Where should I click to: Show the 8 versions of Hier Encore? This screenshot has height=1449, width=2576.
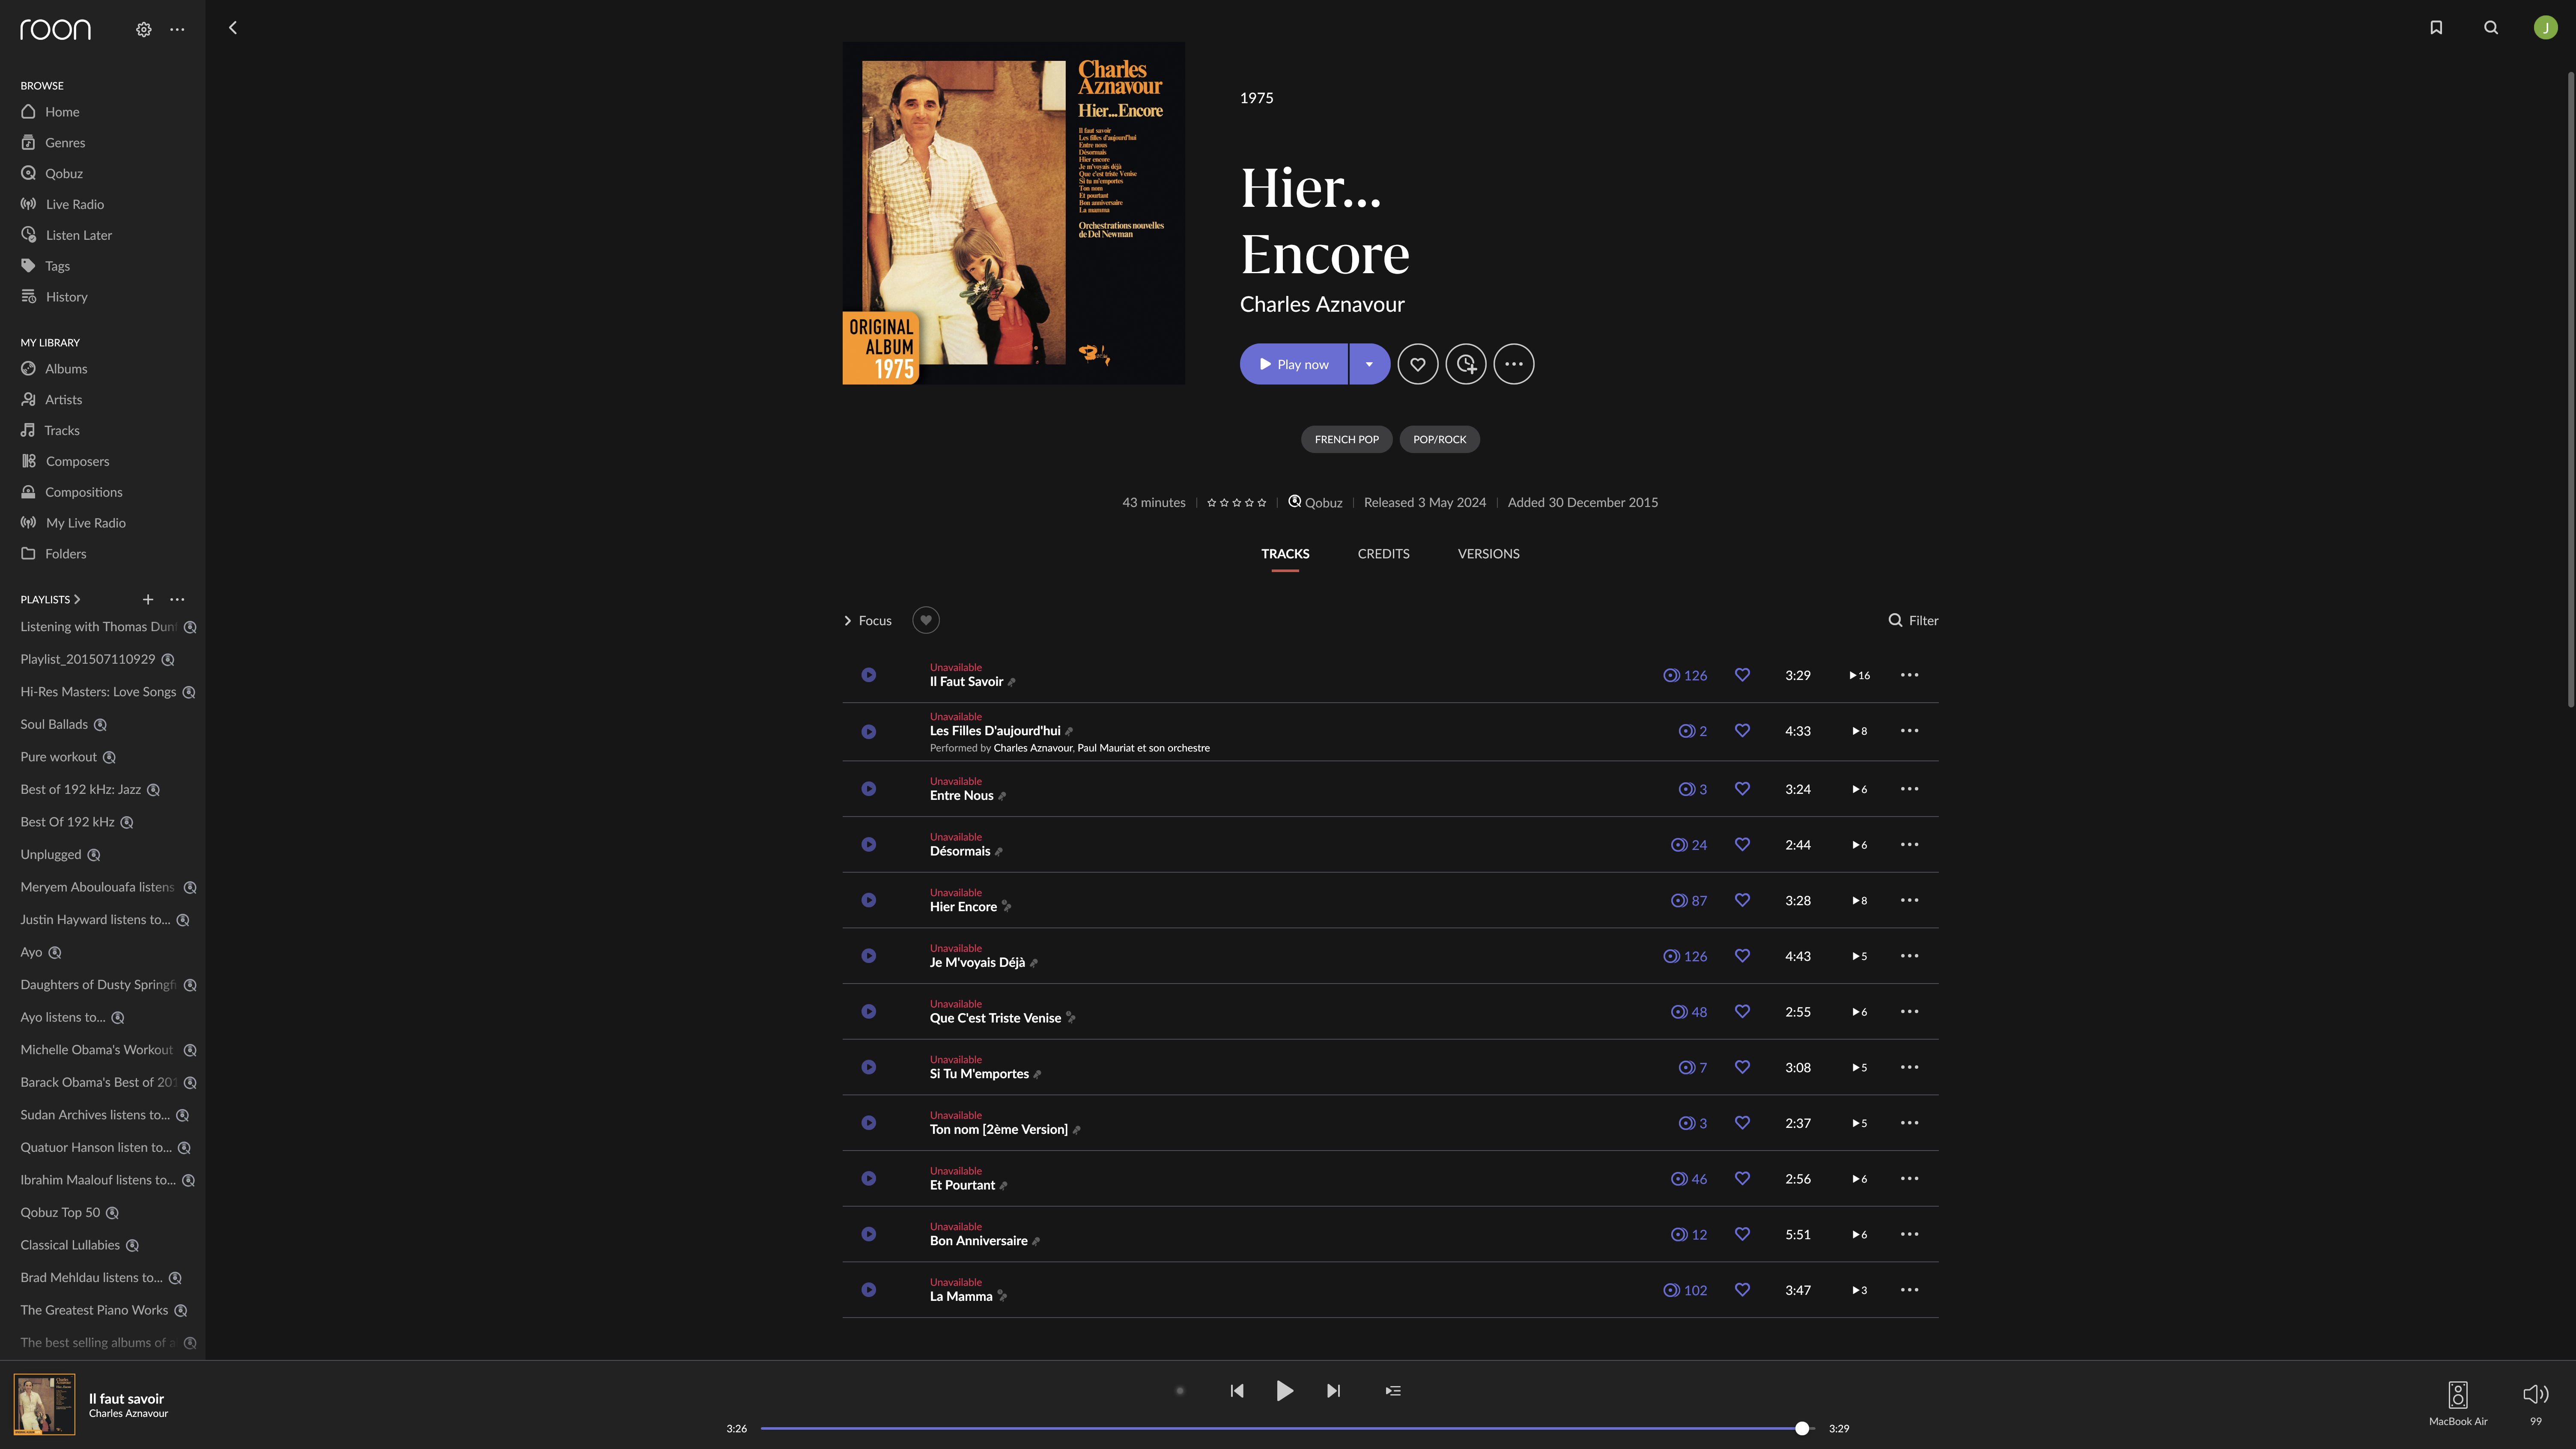(1859, 900)
